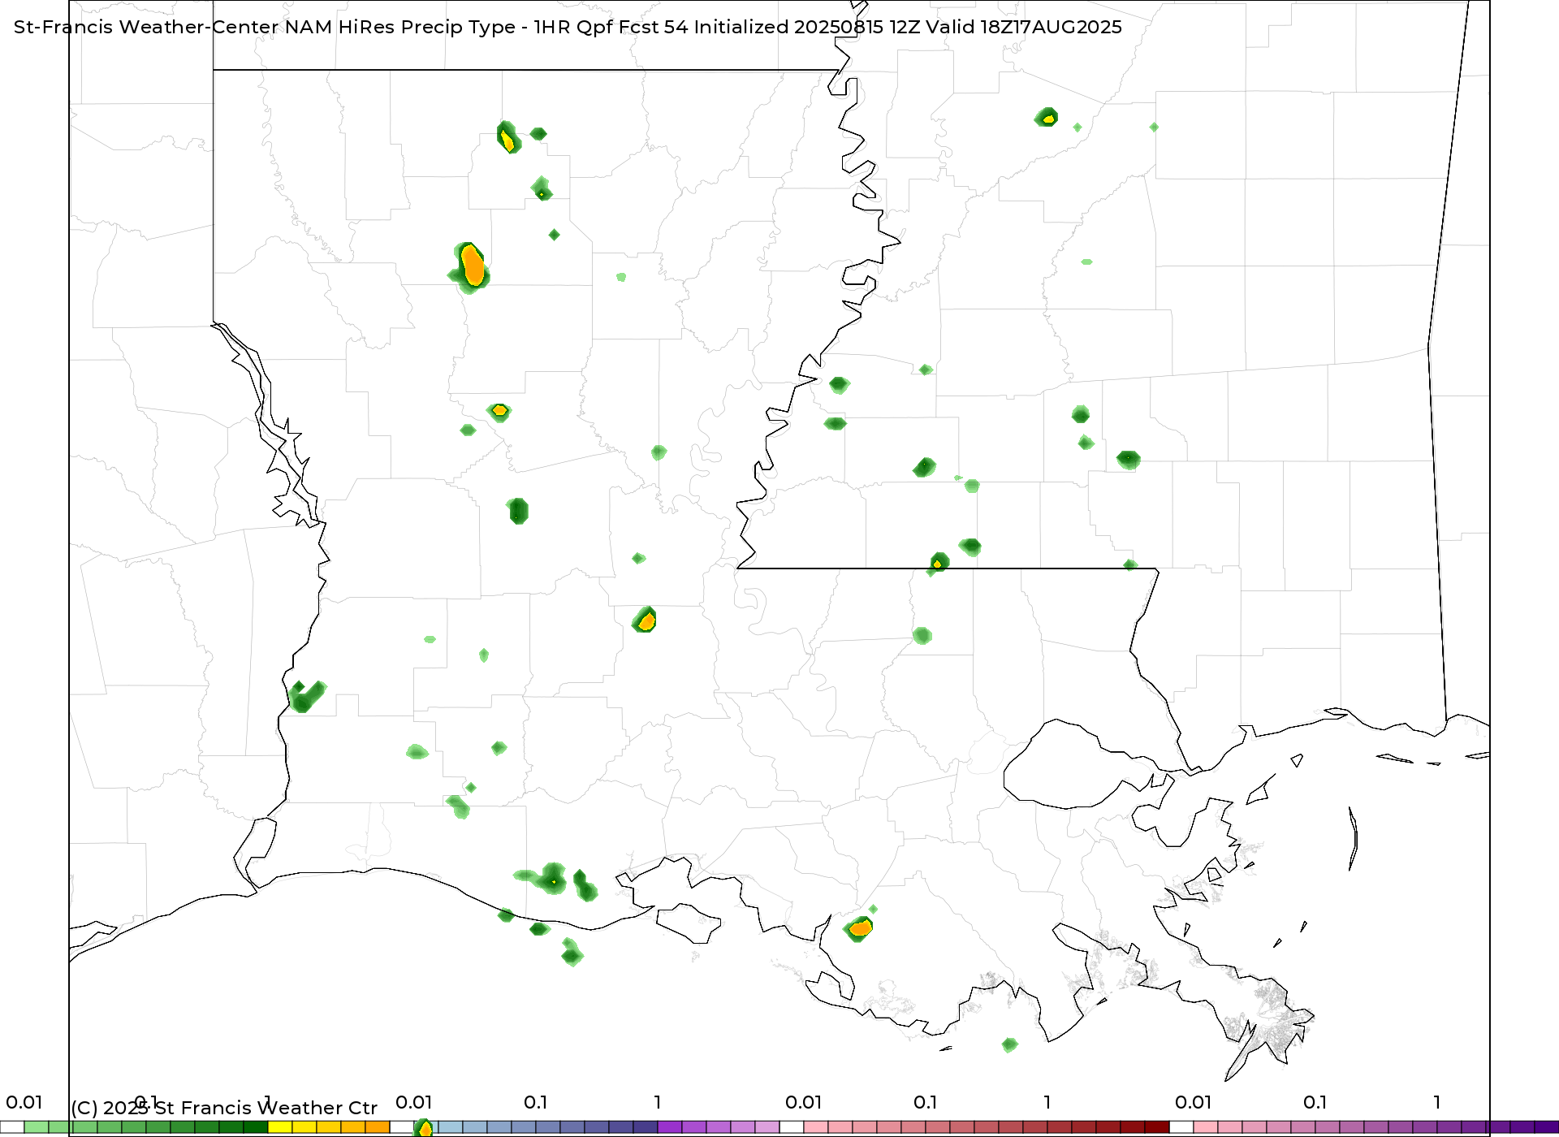Click the map title text at top
Image resolution: width=1559 pixels, height=1137 pixels.
(x=568, y=27)
